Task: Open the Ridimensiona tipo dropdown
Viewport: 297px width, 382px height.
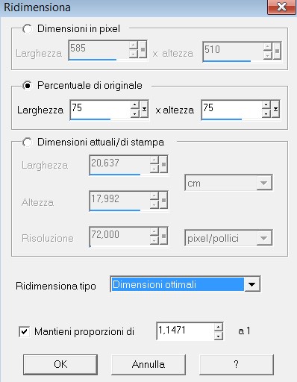Action: tap(252, 284)
